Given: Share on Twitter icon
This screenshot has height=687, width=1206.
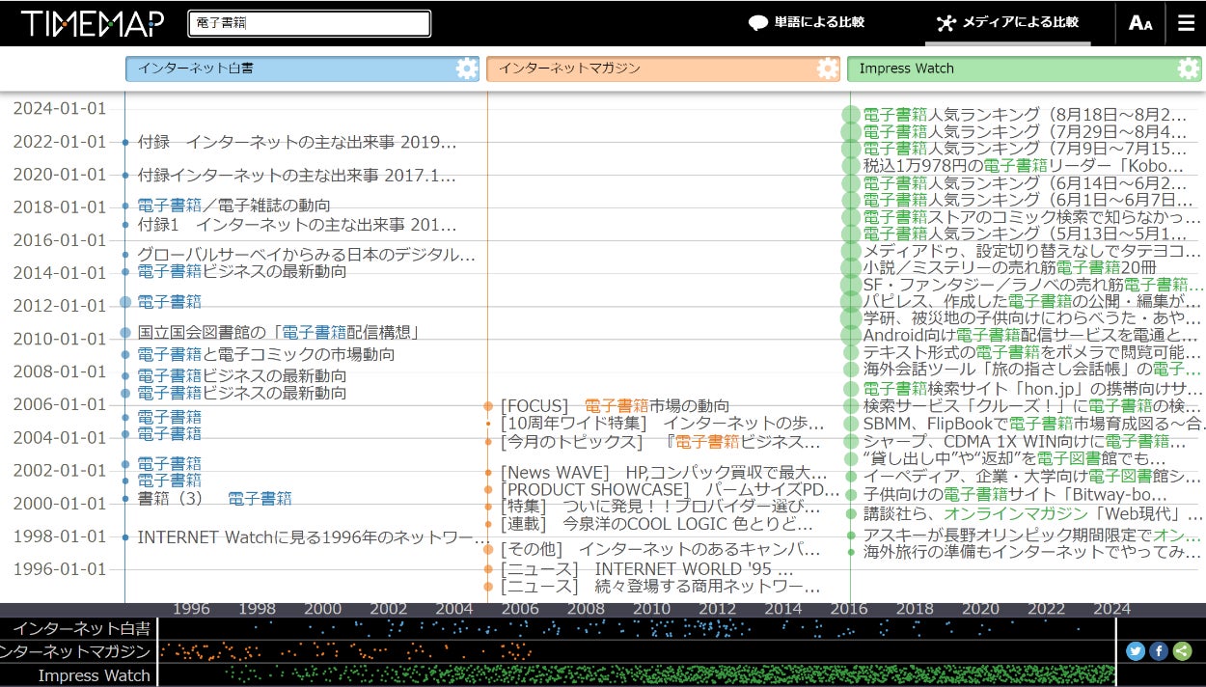Looking at the screenshot, I should (x=1135, y=651).
